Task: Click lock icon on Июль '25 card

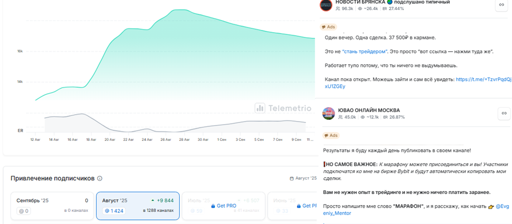Action: coord(213,206)
